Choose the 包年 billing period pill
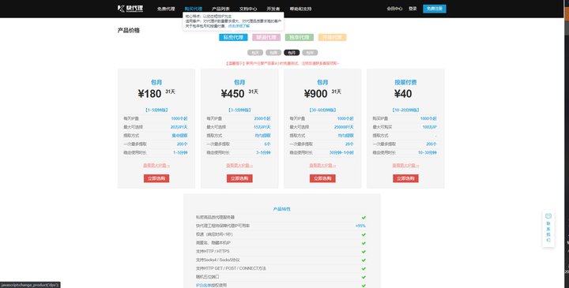The width and height of the screenshot is (569, 288). pos(310,53)
